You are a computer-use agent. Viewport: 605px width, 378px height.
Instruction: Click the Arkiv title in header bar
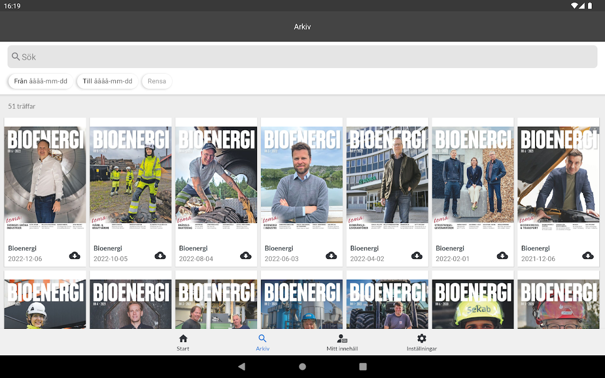tap(302, 27)
